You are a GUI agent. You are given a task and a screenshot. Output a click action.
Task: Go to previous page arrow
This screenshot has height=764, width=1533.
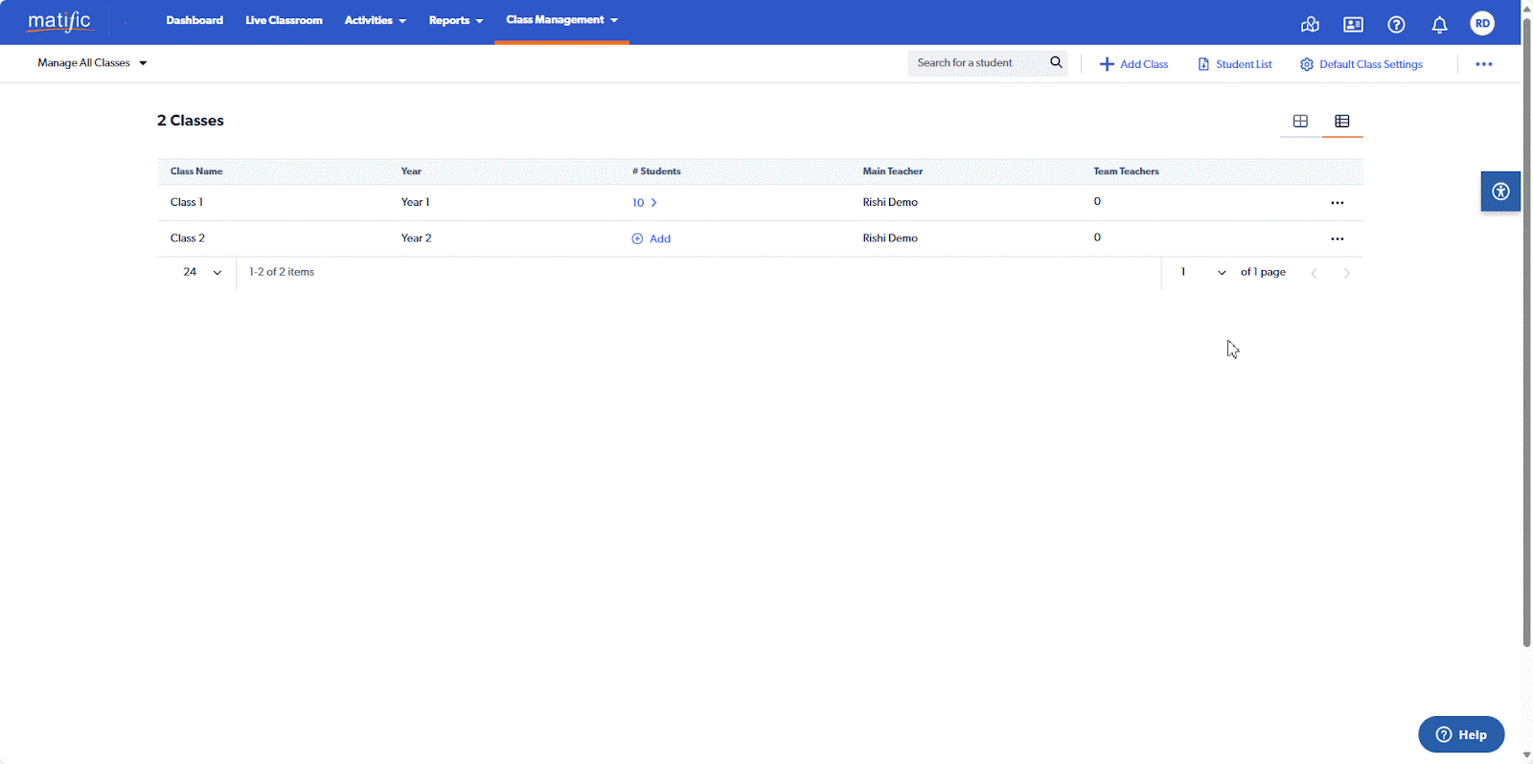[x=1314, y=273]
